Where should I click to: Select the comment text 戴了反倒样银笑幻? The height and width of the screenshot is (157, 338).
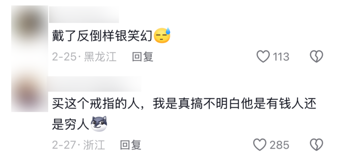[x=103, y=36]
